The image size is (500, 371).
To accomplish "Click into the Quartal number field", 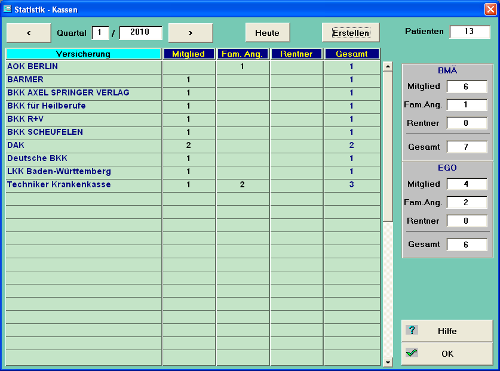I will coord(100,32).
